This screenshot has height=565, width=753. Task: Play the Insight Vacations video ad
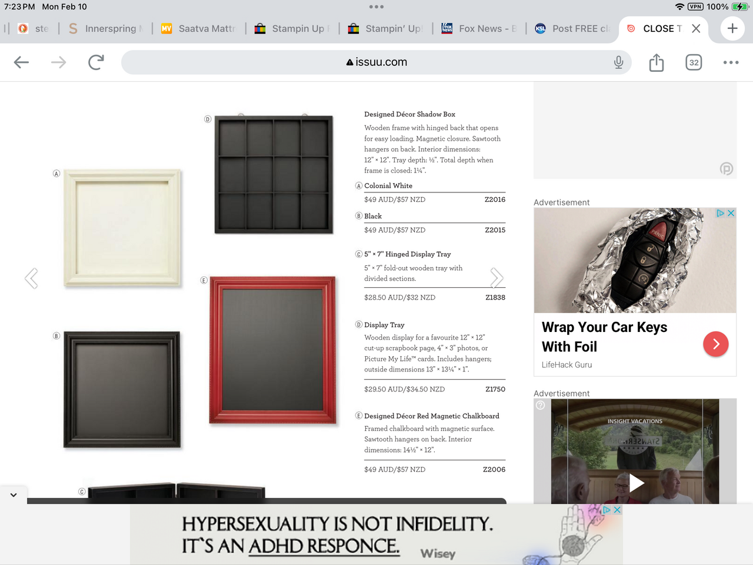click(x=636, y=483)
